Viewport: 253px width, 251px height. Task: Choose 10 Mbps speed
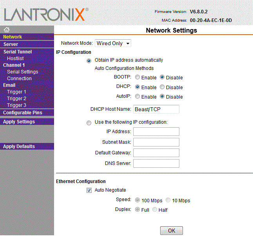(x=168, y=200)
